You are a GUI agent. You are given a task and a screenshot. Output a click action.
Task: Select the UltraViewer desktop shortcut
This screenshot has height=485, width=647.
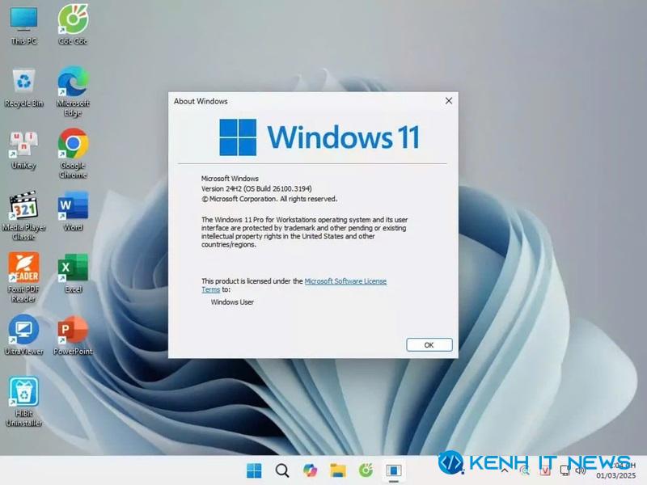point(23,335)
